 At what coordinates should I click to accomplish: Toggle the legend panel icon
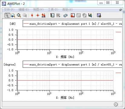[x=52, y=15]
